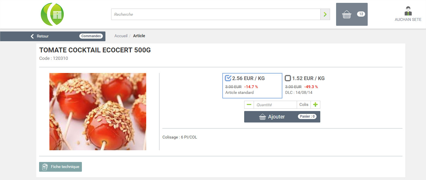The height and width of the screenshot is (180, 426).
Task: Decrease quantity with the minus icon
Action: [x=249, y=105]
